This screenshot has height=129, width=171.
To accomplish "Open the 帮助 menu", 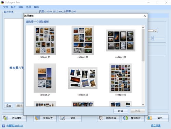I will (36, 7).
